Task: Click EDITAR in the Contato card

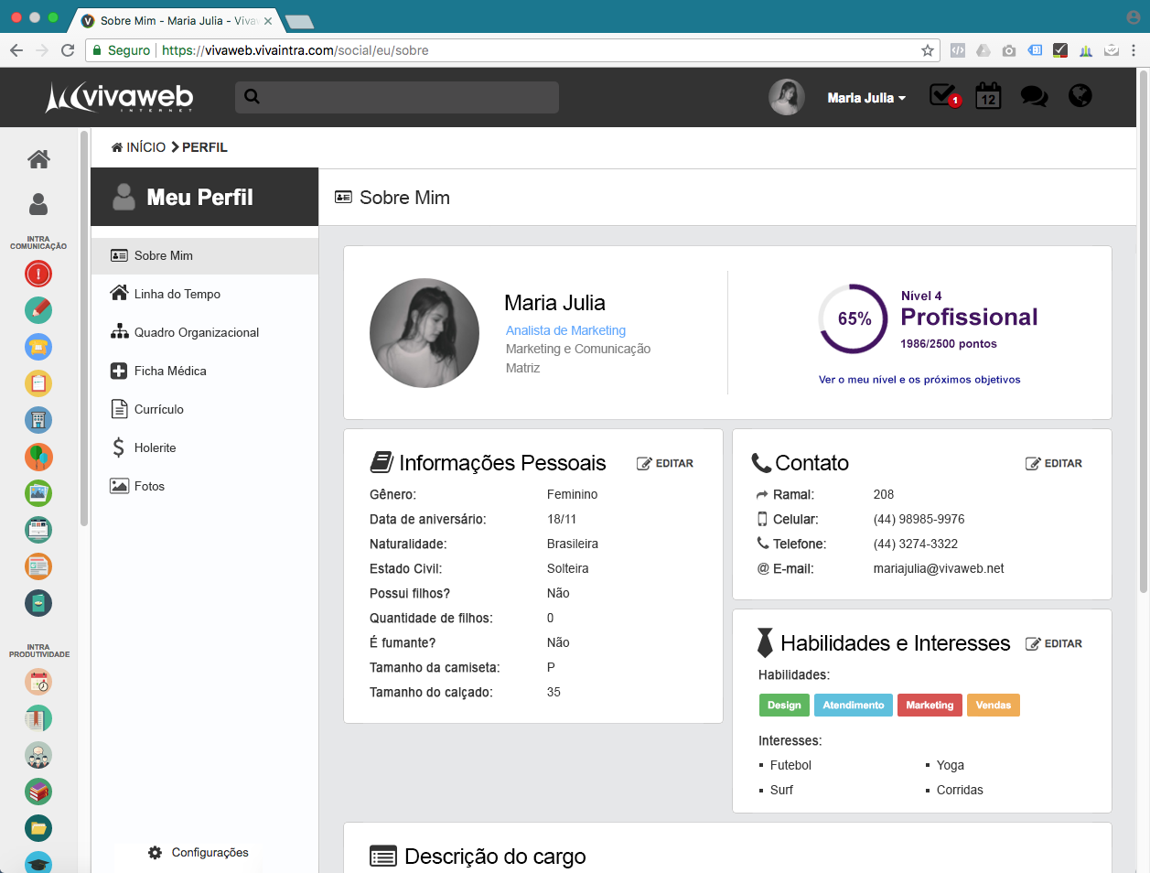Action: click(1054, 464)
